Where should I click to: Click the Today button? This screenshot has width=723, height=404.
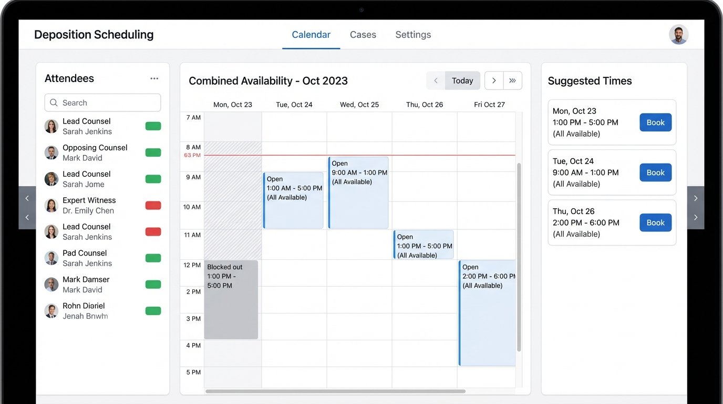462,80
